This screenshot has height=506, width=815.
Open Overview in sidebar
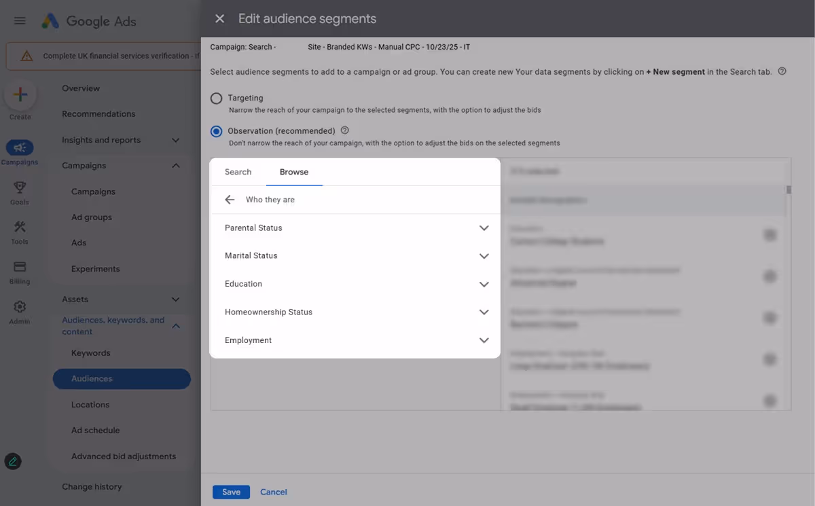click(81, 88)
